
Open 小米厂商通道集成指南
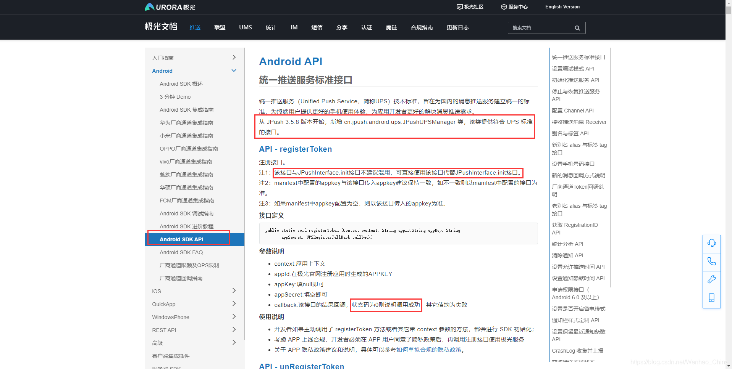click(x=186, y=136)
